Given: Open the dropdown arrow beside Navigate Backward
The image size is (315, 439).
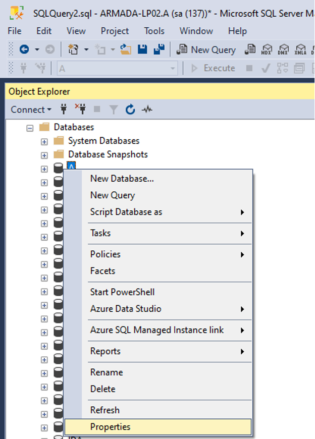Looking at the screenshot, I should (x=37, y=49).
